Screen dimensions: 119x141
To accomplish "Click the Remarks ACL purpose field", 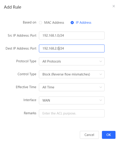I will click(72, 113).
